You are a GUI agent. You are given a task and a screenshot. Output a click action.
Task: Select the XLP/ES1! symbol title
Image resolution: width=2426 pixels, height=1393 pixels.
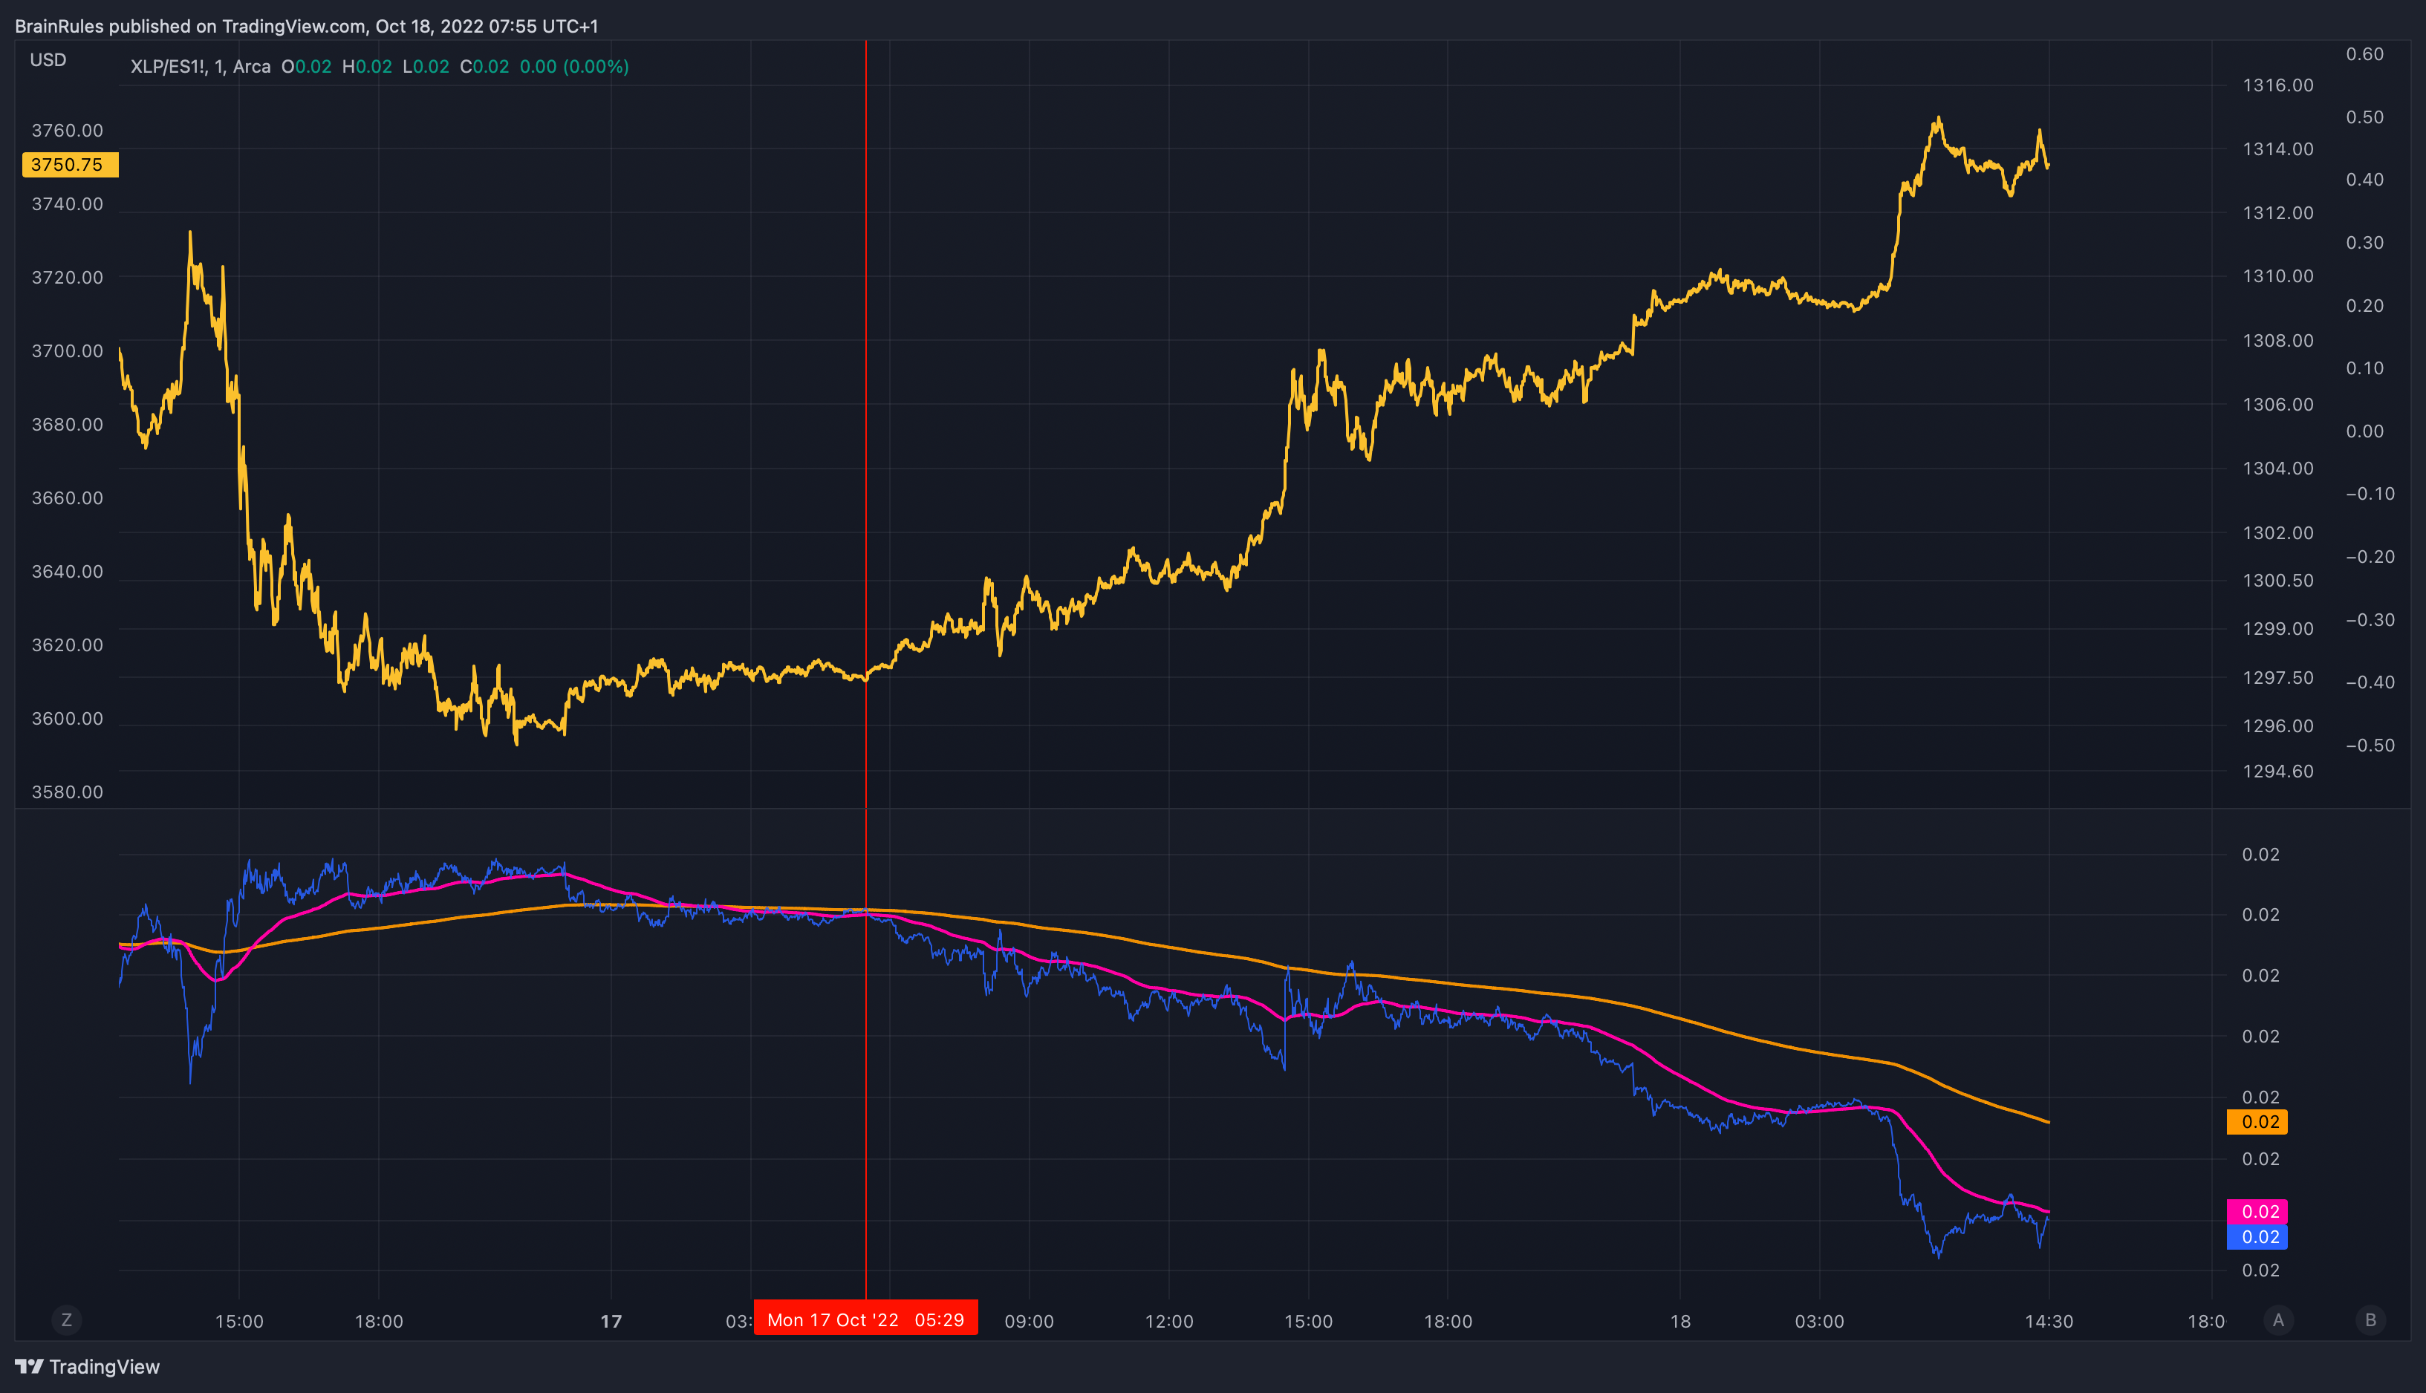coord(167,66)
